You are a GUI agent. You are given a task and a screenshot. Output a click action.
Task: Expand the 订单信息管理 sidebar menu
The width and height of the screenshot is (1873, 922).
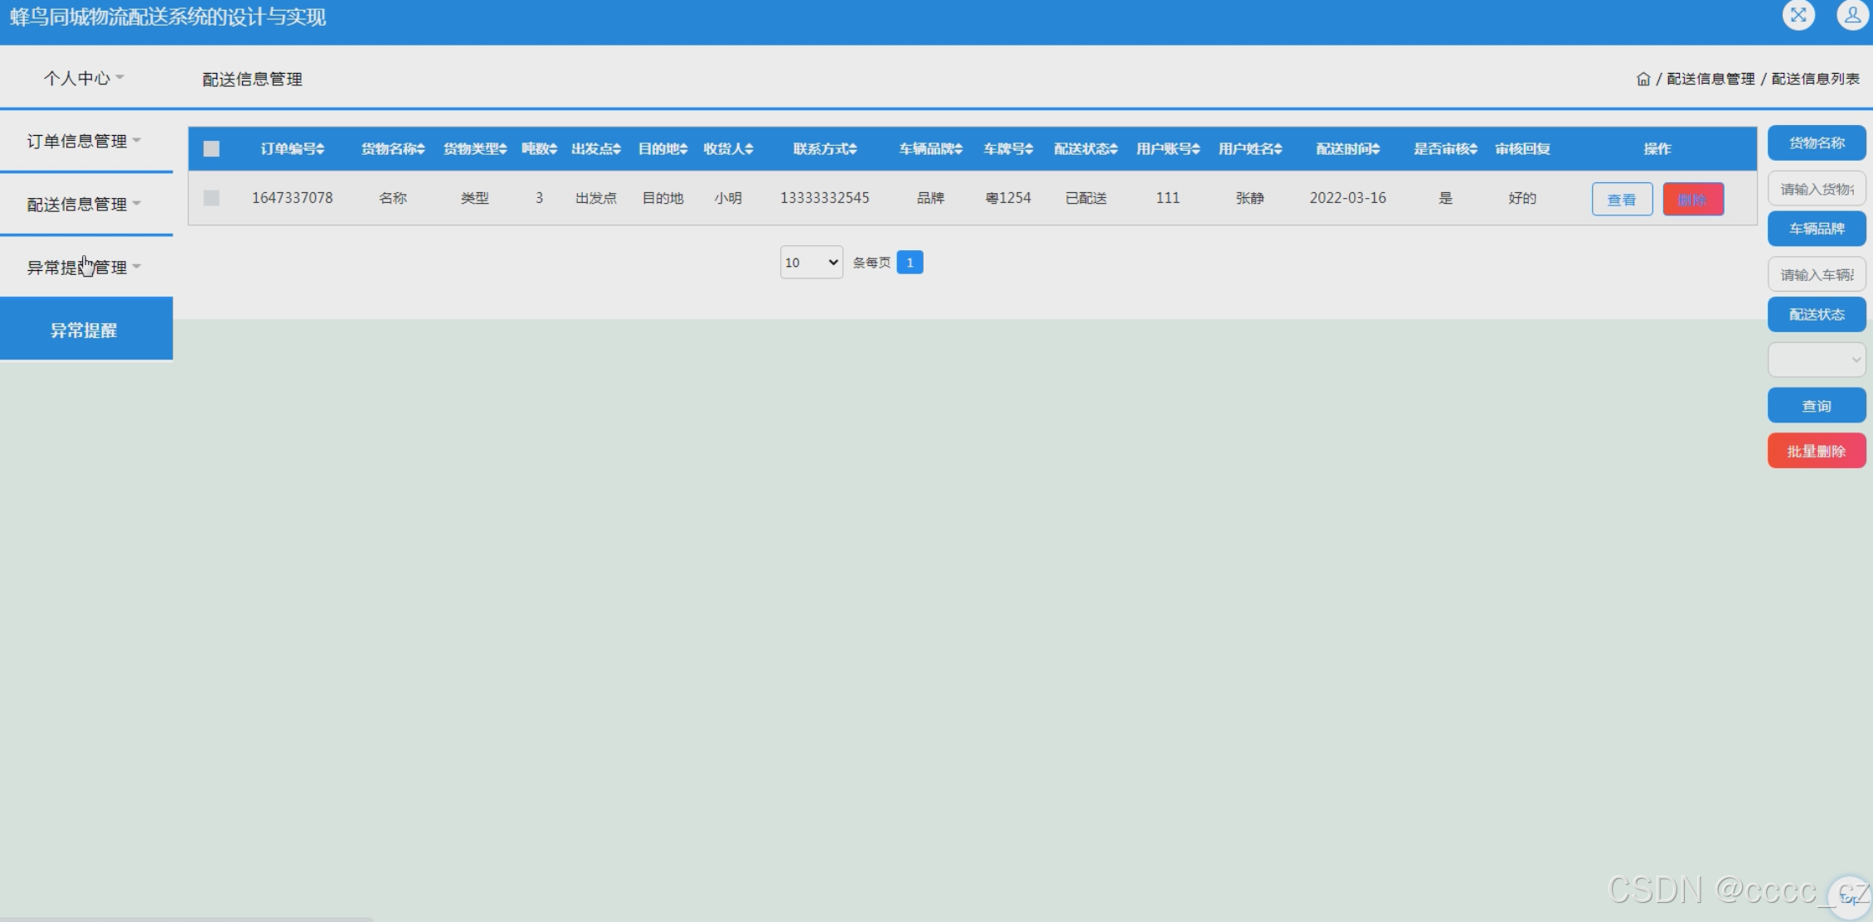coord(83,141)
